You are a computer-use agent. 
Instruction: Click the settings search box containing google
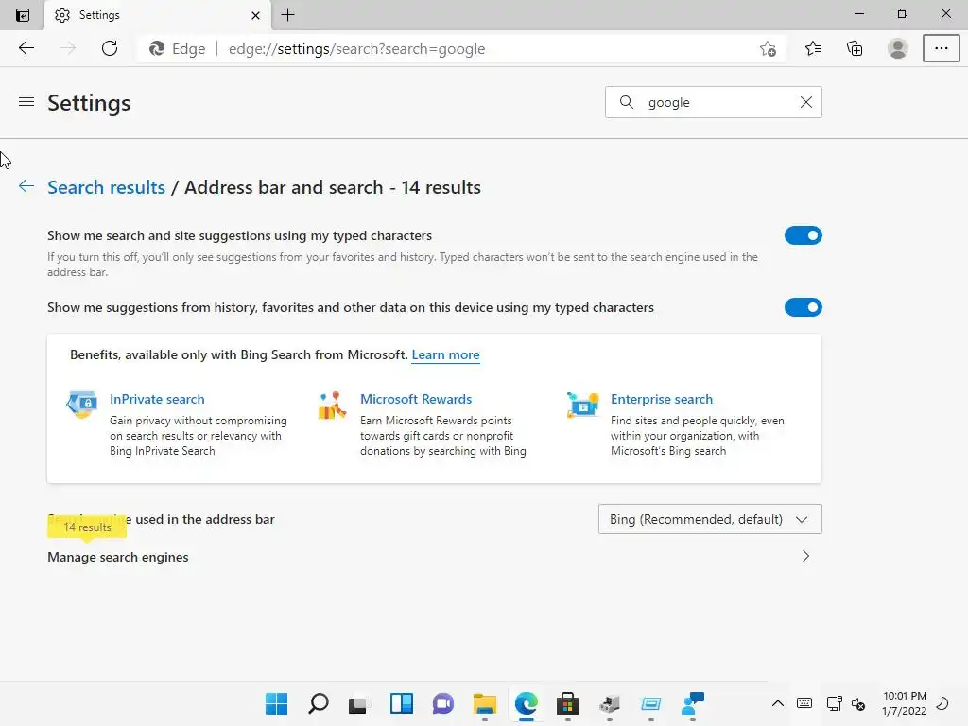tap(713, 102)
